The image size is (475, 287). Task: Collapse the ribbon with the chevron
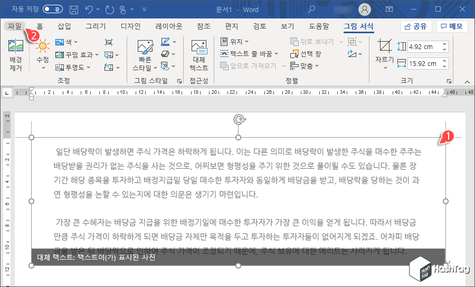click(x=468, y=82)
